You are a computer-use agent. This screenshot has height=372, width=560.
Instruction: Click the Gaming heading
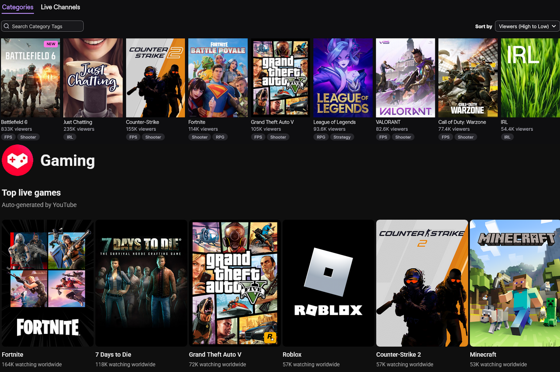click(x=67, y=161)
